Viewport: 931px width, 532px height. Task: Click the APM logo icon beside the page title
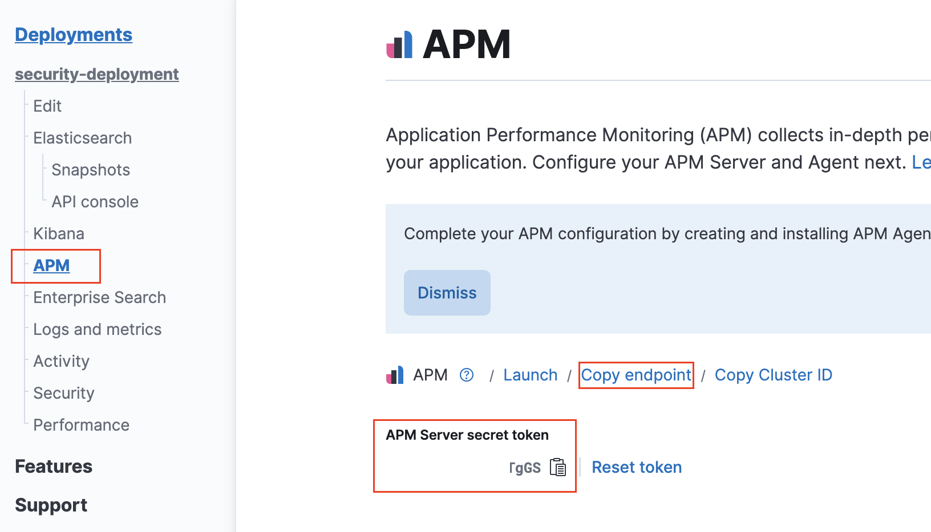click(399, 43)
